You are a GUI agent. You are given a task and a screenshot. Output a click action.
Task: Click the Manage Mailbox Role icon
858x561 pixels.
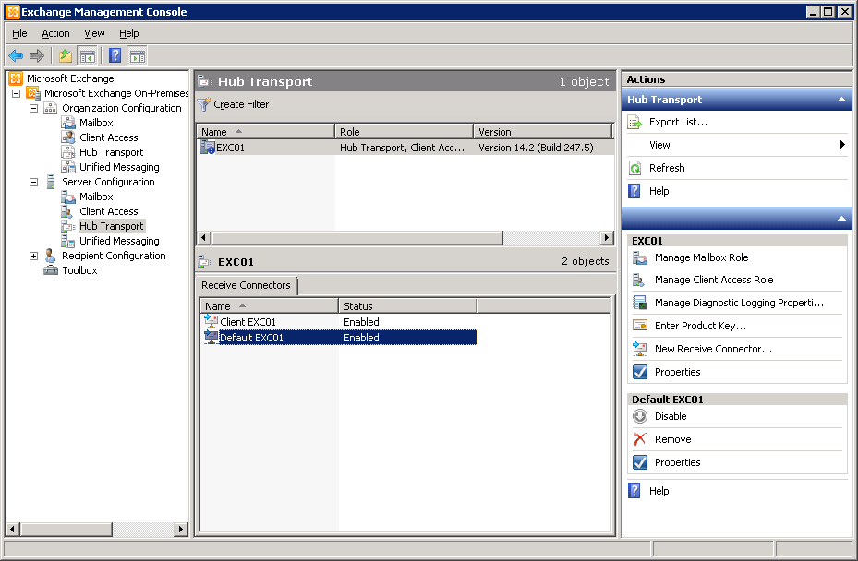(x=640, y=257)
